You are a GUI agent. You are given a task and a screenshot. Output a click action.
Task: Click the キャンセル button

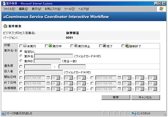point(146,97)
